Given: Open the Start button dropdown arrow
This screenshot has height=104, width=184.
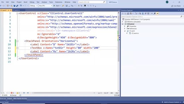Looking at the screenshot, I should tap(60, 6).
